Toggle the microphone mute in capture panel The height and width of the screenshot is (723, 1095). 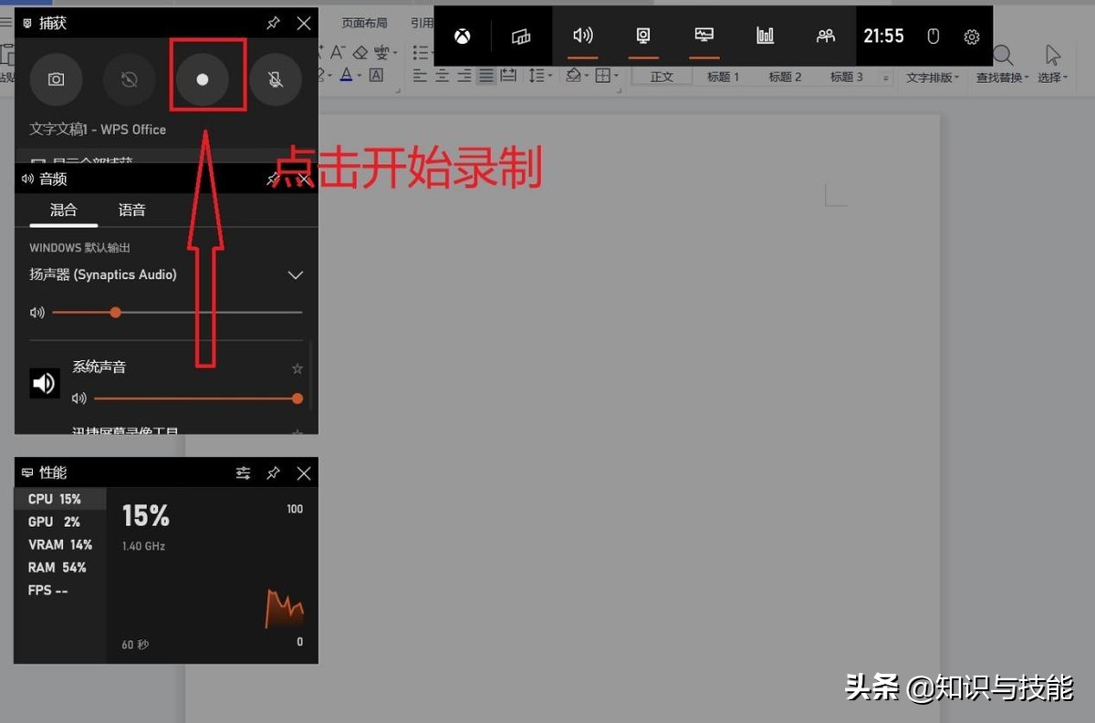(x=276, y=79)
